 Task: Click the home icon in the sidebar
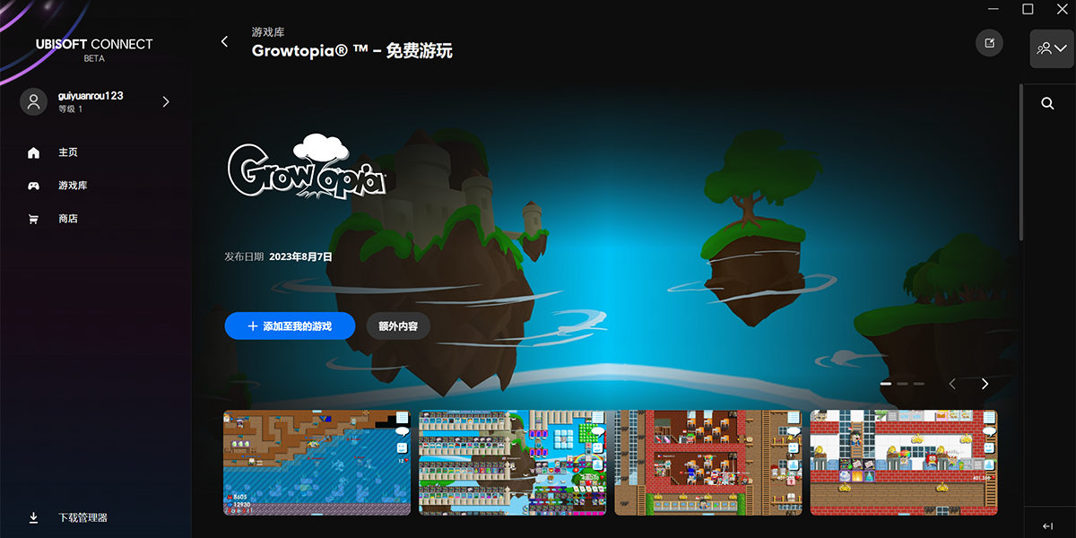coord(34,152)
